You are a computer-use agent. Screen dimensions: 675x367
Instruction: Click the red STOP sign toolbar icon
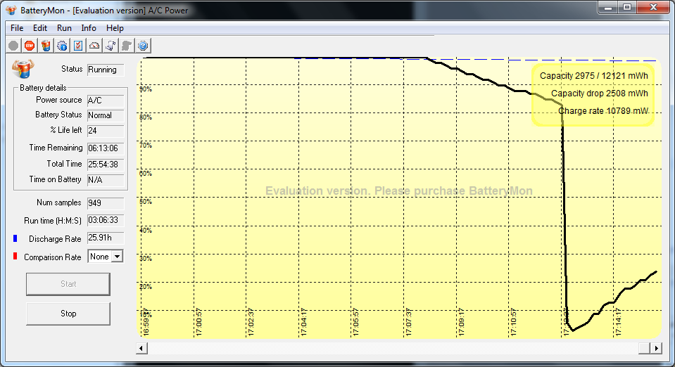click(30, 46)
